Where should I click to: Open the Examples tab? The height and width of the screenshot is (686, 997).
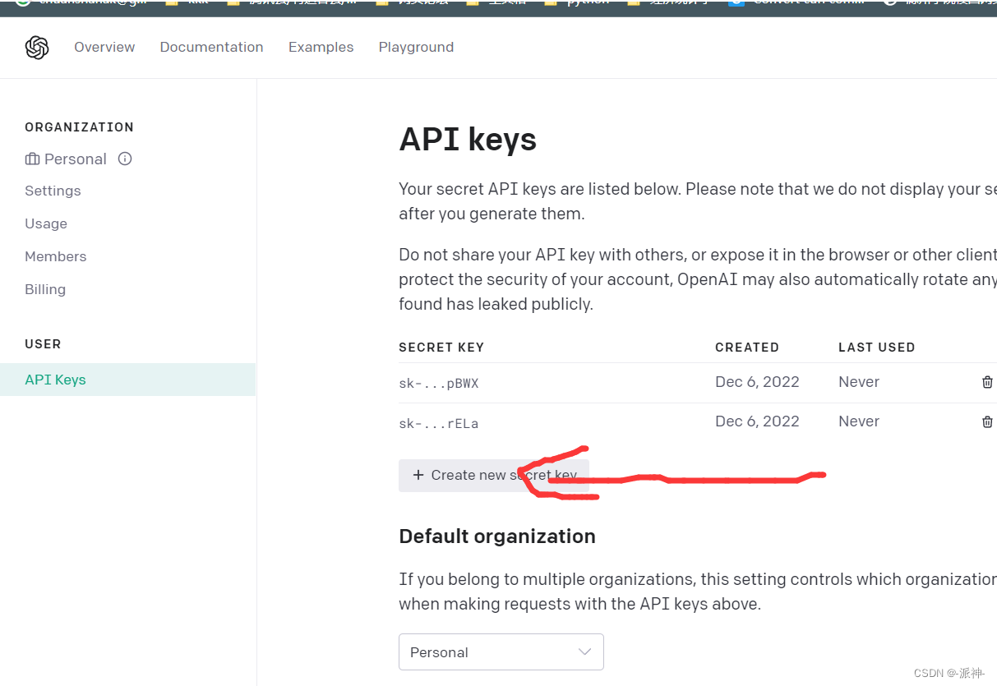pos(321,48)
